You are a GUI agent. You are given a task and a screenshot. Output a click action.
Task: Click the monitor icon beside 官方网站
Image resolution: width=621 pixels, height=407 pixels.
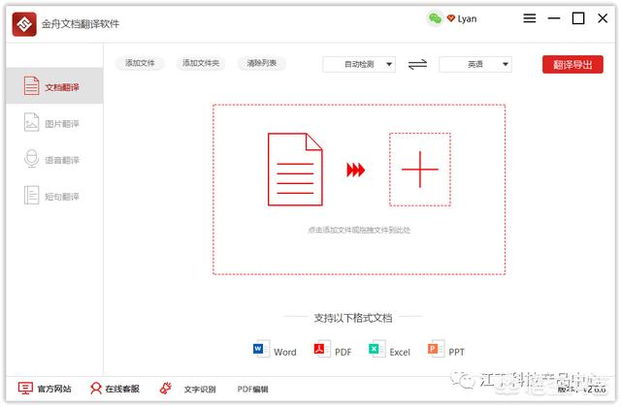click(x=25, y=389)
